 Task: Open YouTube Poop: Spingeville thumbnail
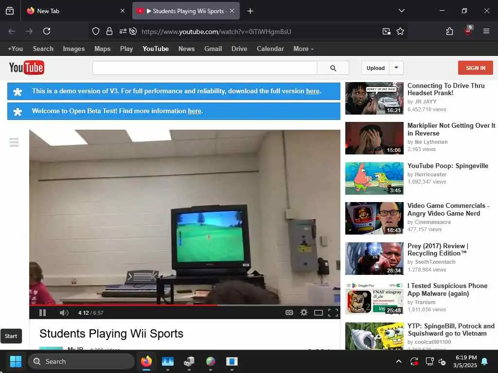coord(374,178)
